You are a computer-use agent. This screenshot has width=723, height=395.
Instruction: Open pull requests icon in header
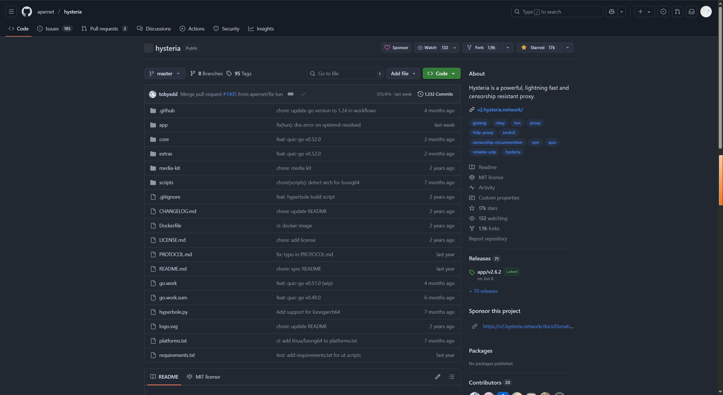pyautogui.click(x=677, y=12)
